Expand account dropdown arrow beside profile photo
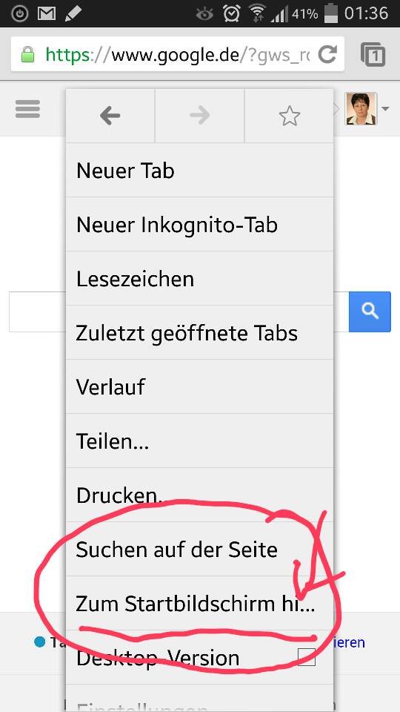The height and width of the screenshot is (712, 400). click(x=385, y=109)
